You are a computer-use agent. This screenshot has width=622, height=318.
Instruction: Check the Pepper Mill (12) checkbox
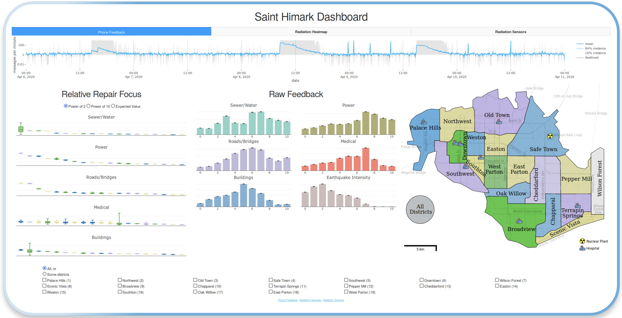pyautogui.click(x=346, y=286)
